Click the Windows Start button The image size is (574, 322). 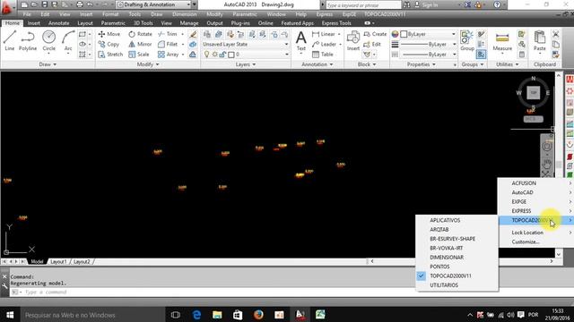click(10, 315)
